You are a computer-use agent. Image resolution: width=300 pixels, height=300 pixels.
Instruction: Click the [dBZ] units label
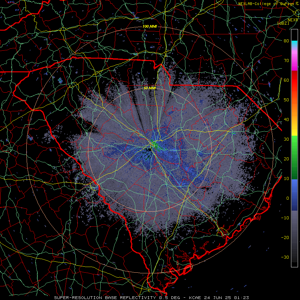tap(283, 23)
